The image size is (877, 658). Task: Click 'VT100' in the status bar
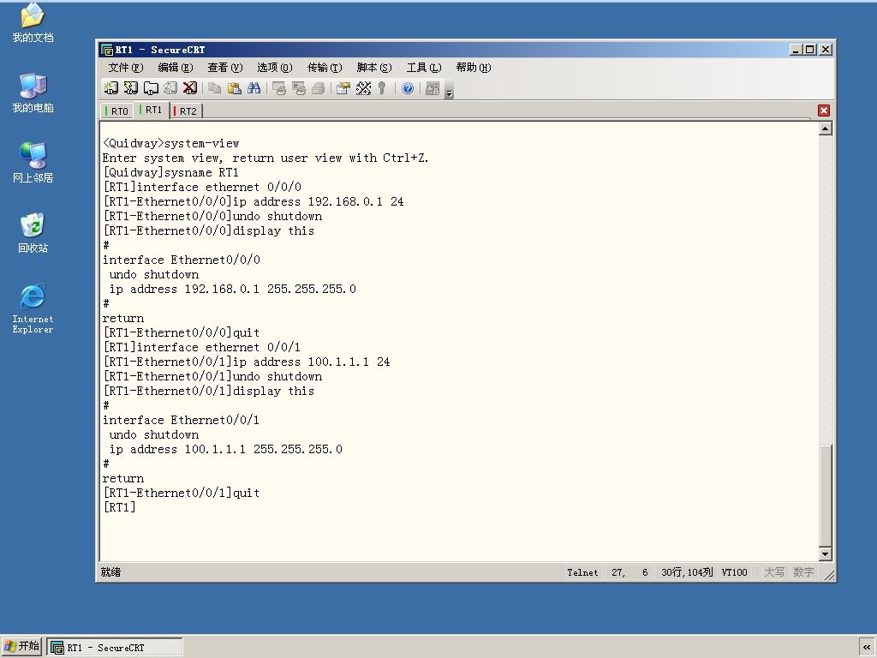click(734, 572)
